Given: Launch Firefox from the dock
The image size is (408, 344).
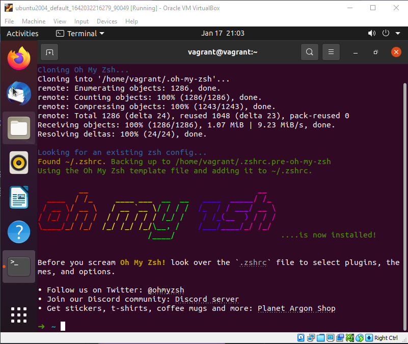Looking at the screenshot, I should 19,59.
